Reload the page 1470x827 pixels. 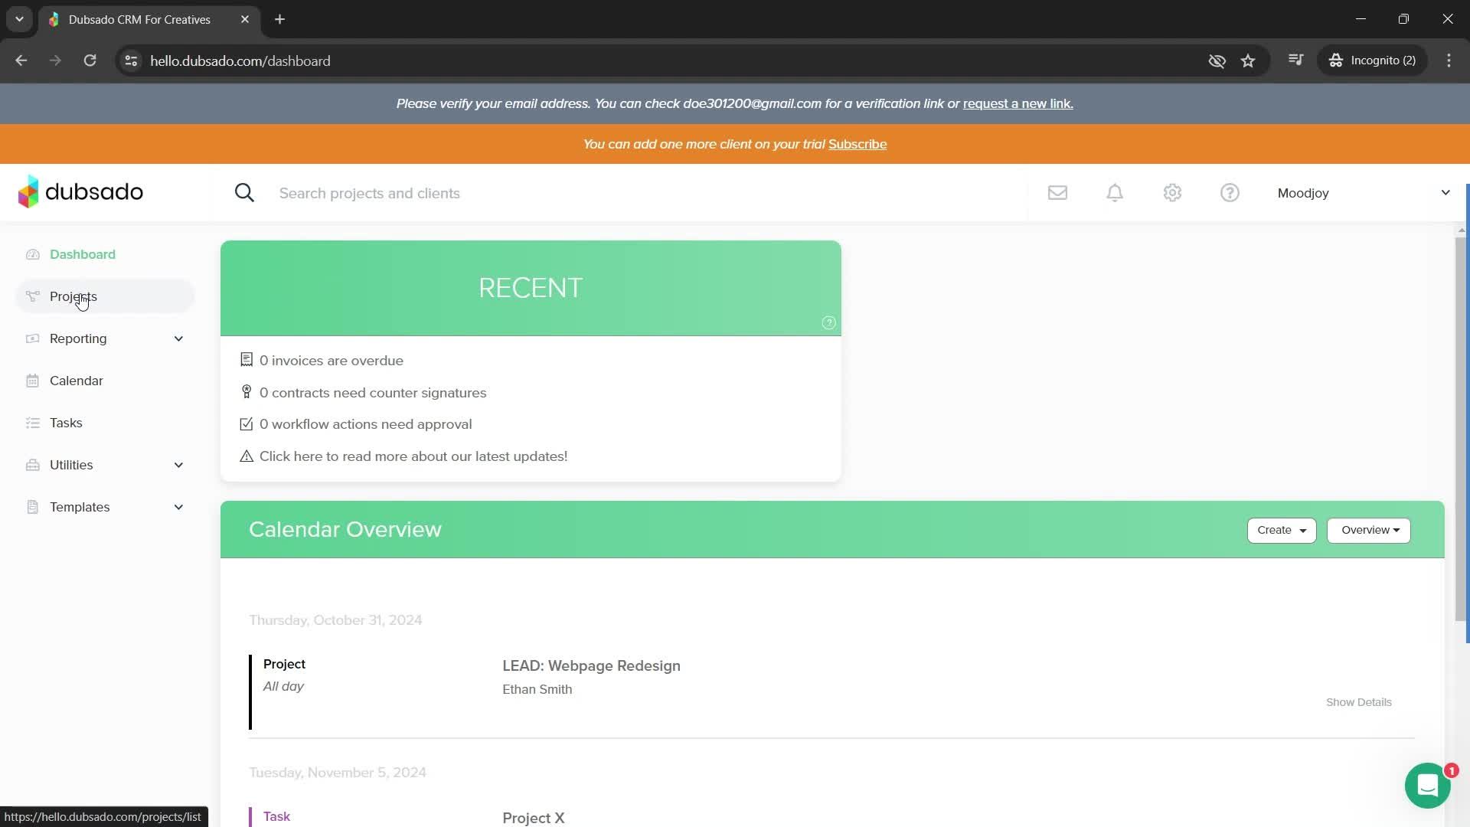click(x=90, y=60)
